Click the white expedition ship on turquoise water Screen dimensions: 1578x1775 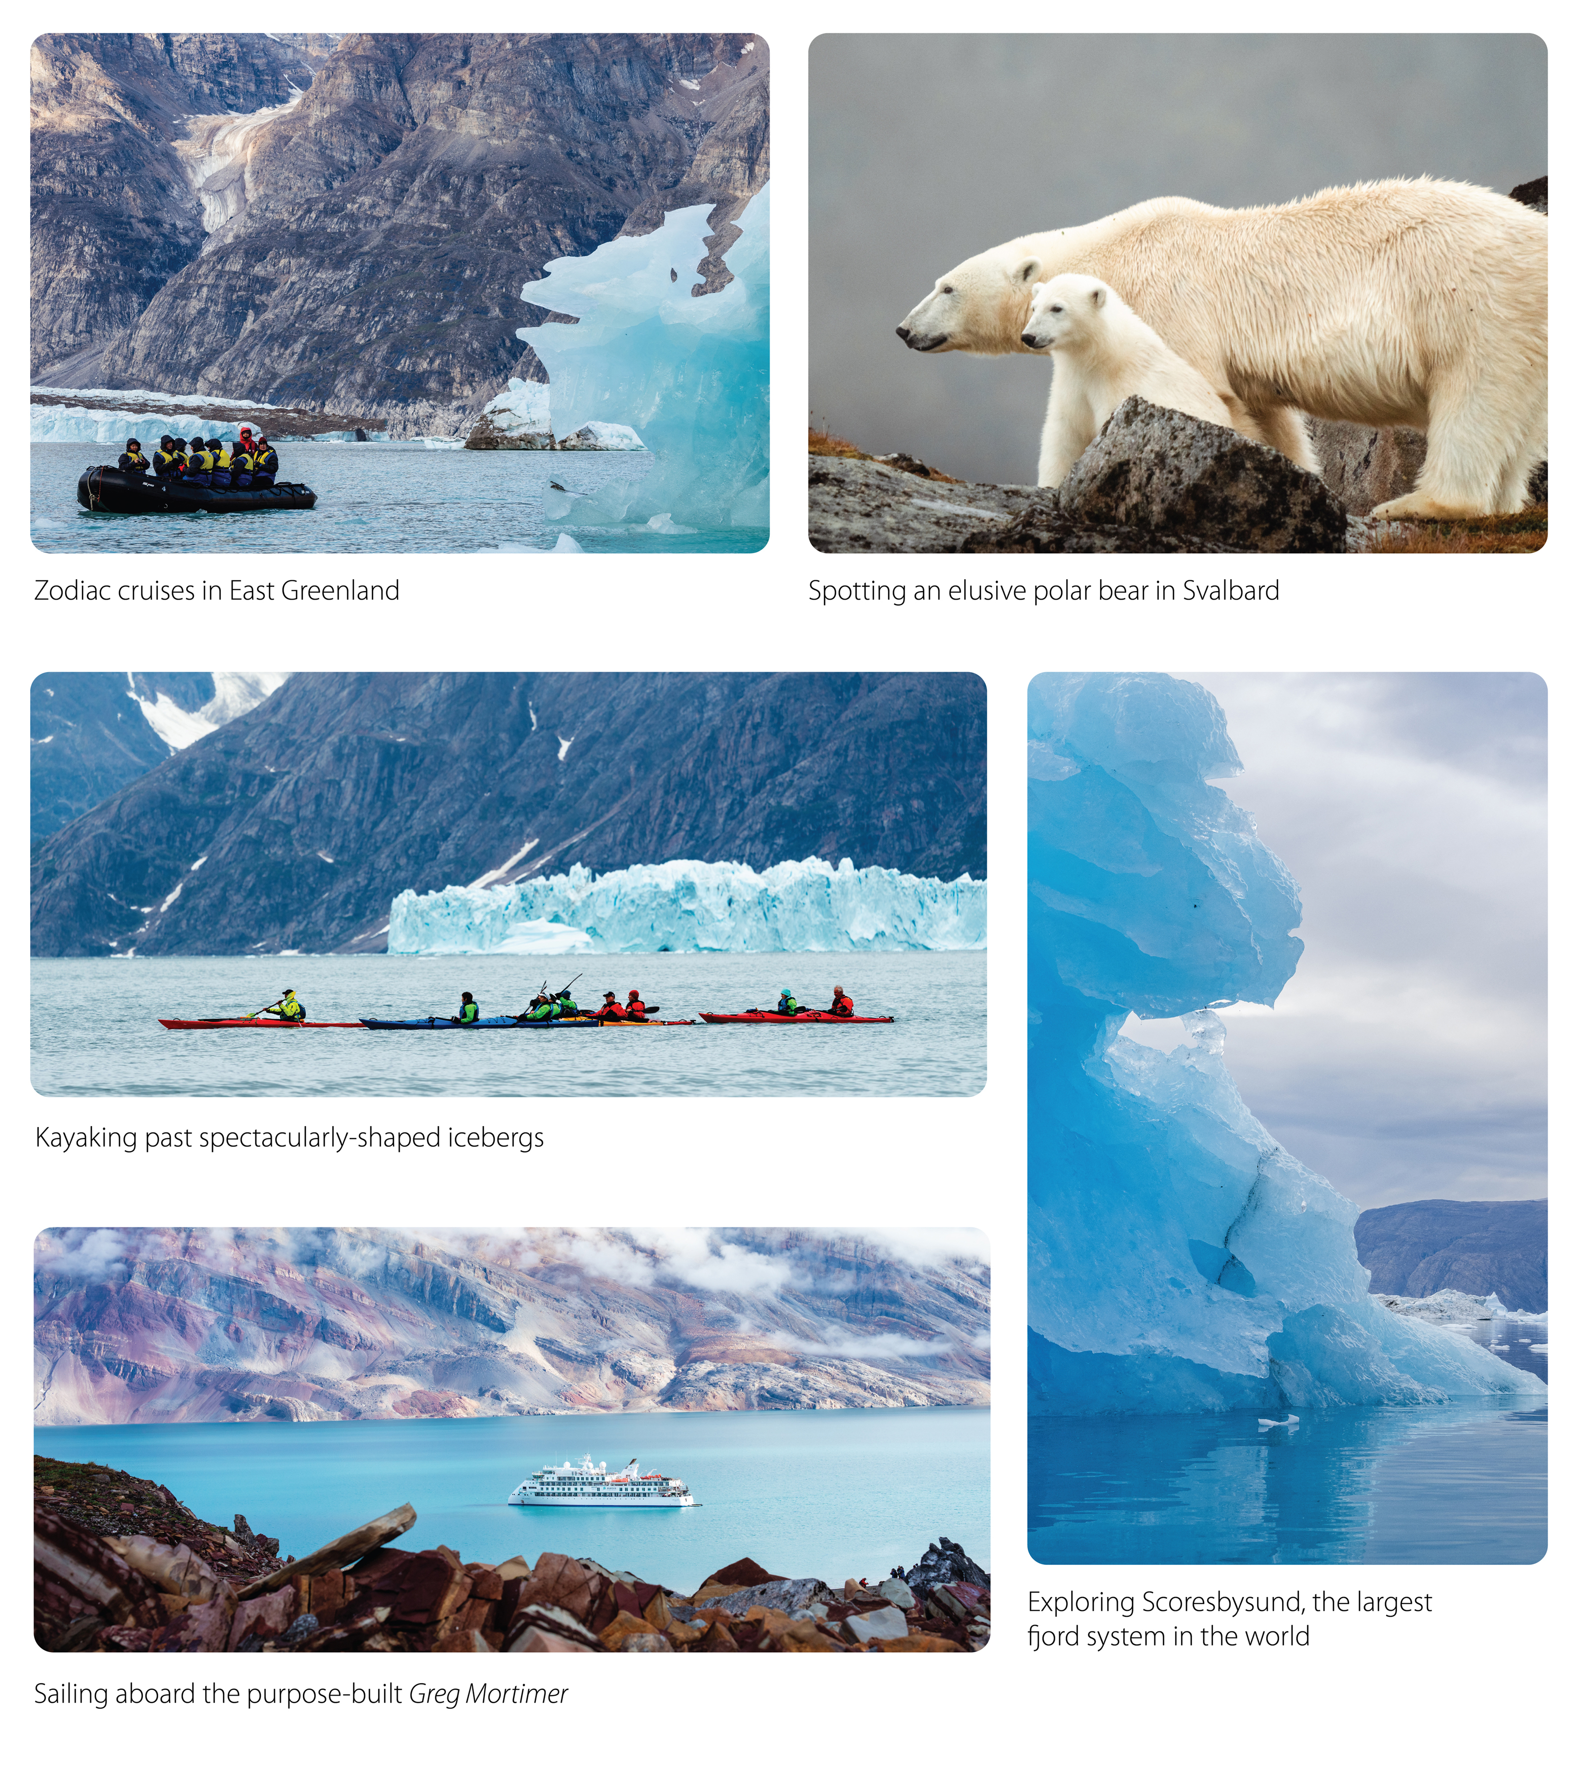(x=605, y=1484)
